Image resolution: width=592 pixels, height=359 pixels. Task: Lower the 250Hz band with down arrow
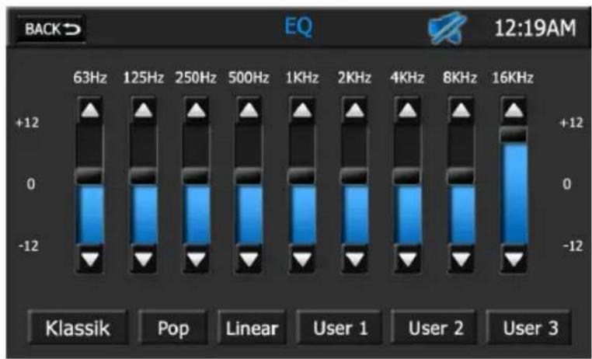tap(197, 259)
